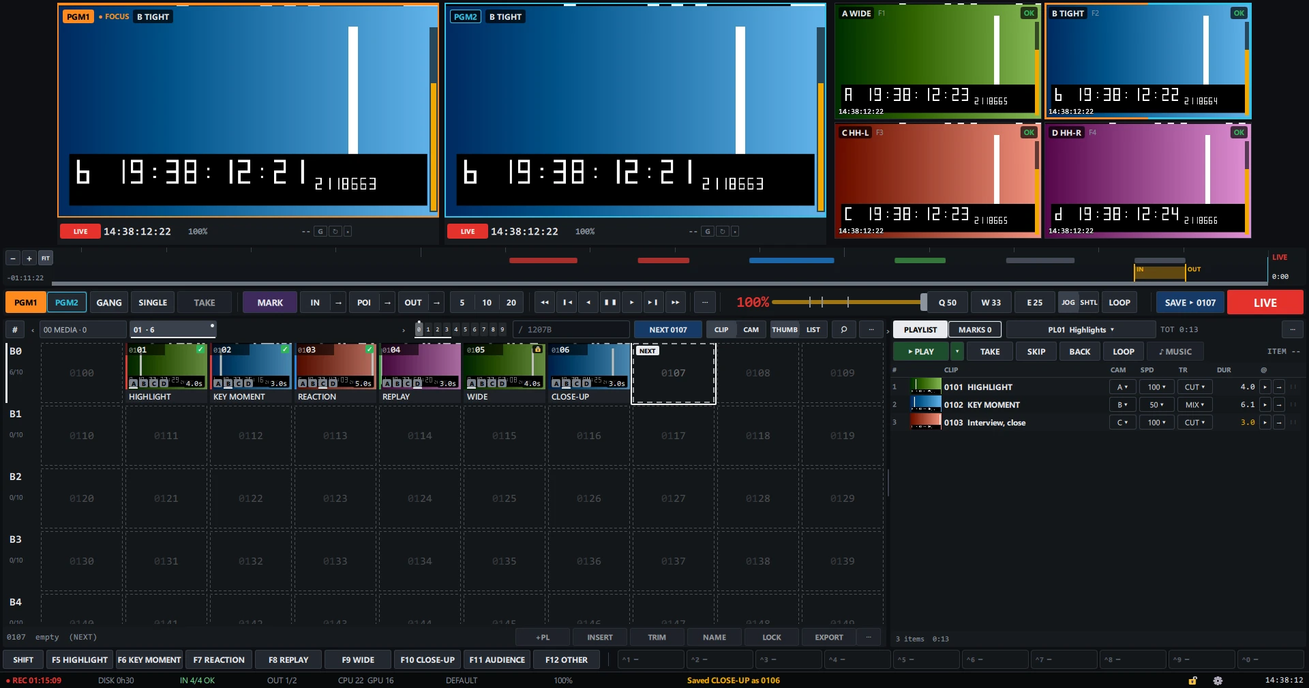Select the PGM2 channel tab

tap(67, 303)
